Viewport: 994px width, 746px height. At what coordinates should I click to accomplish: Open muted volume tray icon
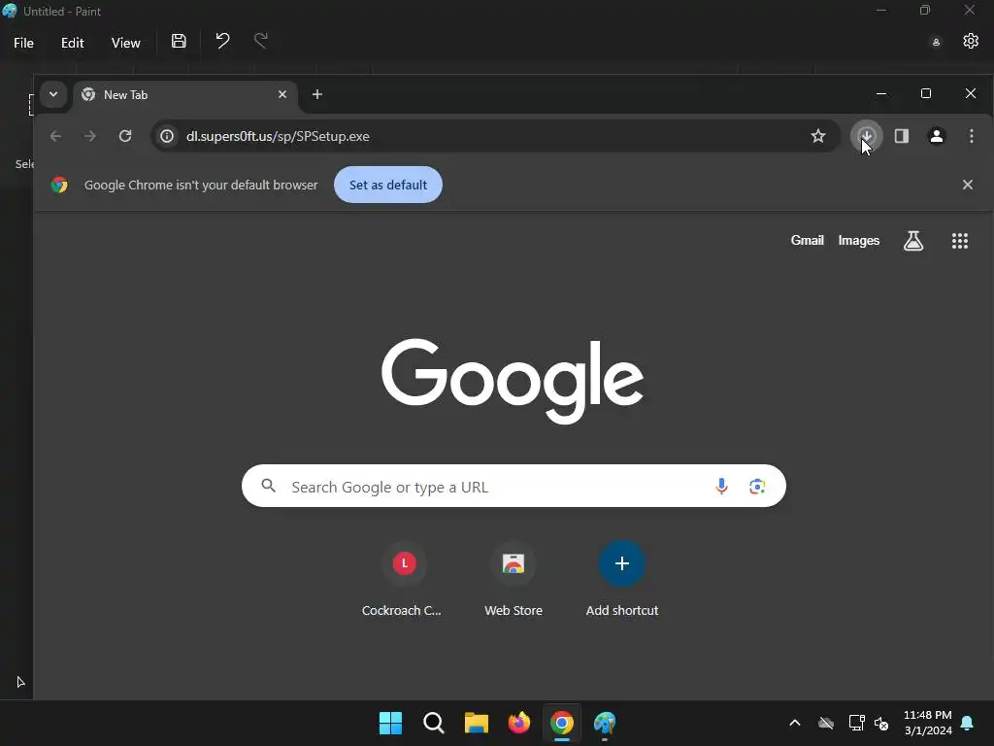tap(881, 723)
